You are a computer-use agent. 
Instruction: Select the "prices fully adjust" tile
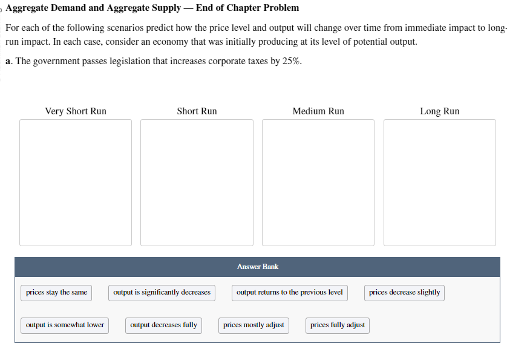337,325
